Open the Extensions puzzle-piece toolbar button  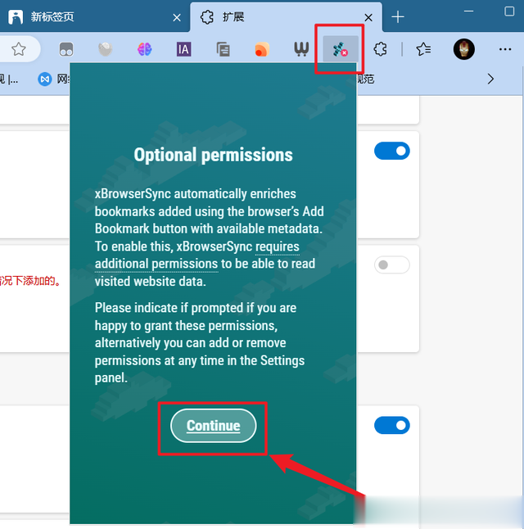coord(380,49)
